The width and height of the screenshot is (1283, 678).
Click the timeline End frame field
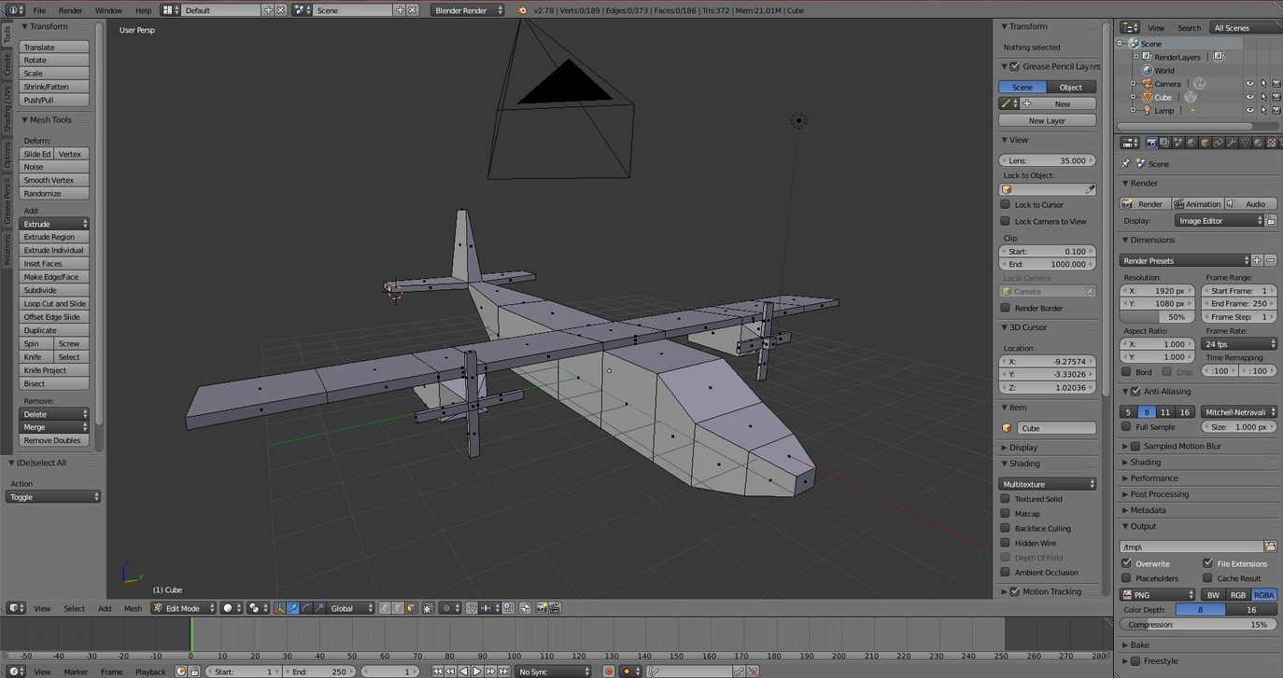tap(318, 671)
